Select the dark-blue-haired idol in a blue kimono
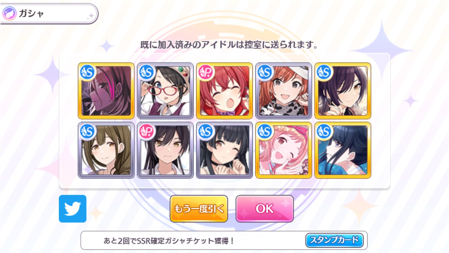 coord(343,150)
